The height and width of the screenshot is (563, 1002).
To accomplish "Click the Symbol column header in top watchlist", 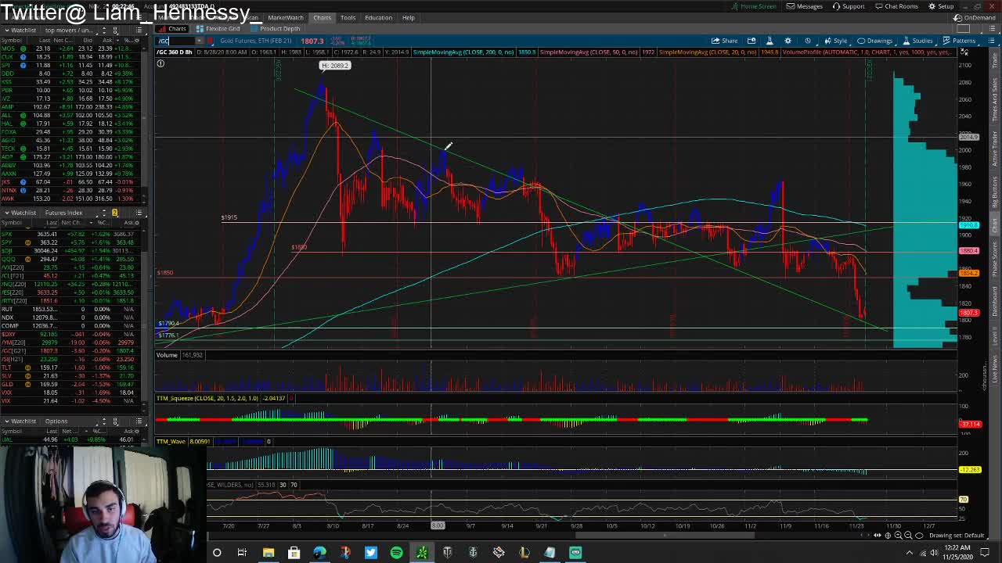I will click(x=13, y=40).
